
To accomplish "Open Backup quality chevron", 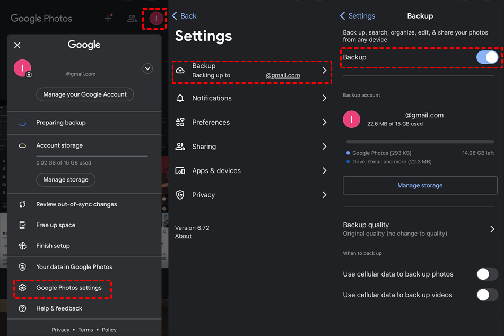I will click(492, 229).
